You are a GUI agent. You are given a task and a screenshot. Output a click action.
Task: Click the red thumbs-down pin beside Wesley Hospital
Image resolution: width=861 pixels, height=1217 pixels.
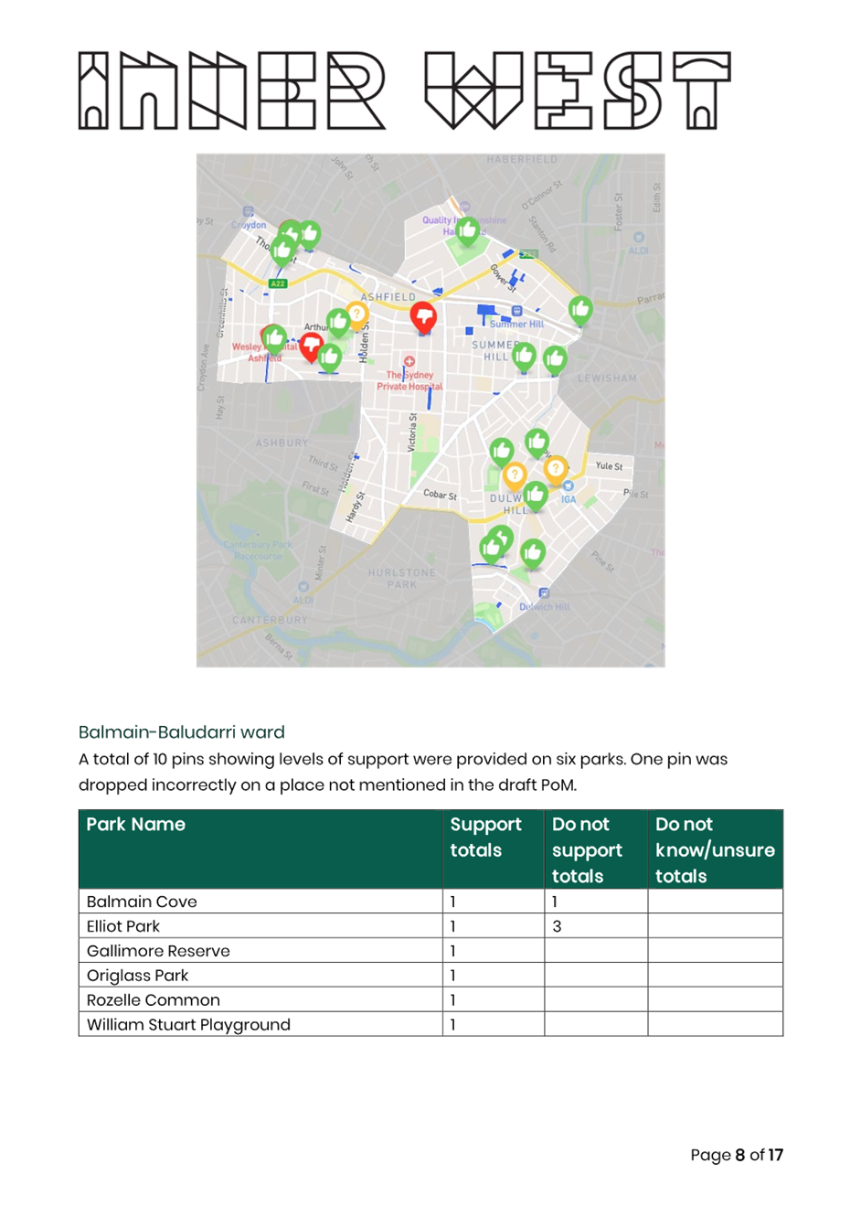[311, 347]
